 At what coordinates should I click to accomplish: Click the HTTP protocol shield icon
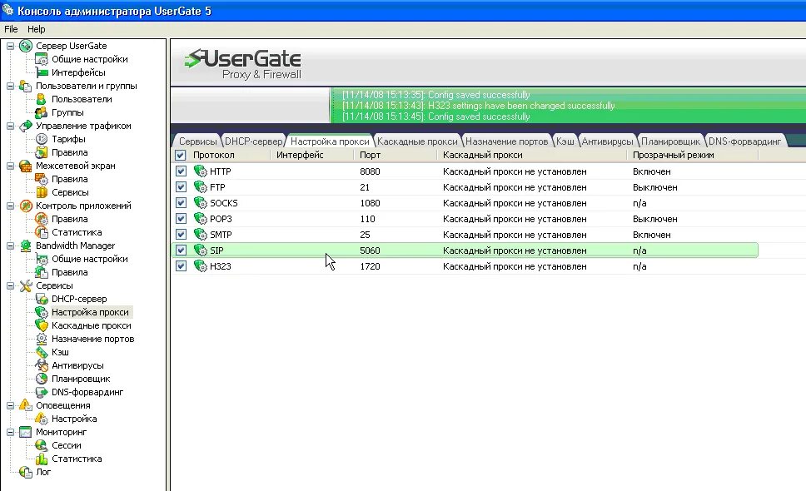tap(200, 171)
